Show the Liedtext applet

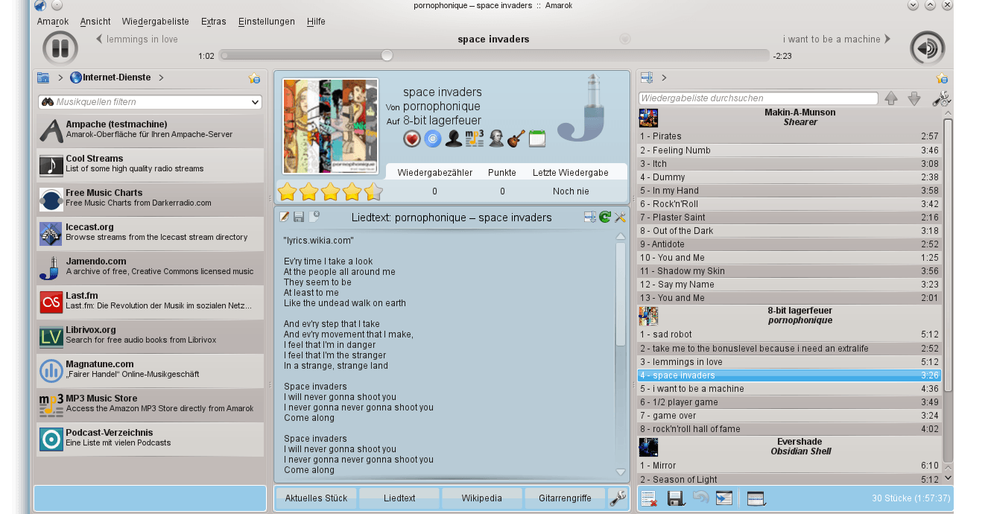(x=399, y=498)
